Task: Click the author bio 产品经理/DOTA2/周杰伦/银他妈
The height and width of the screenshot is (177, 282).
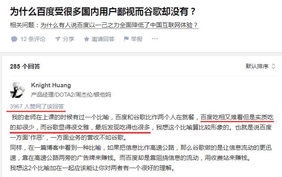Action: 71,95
